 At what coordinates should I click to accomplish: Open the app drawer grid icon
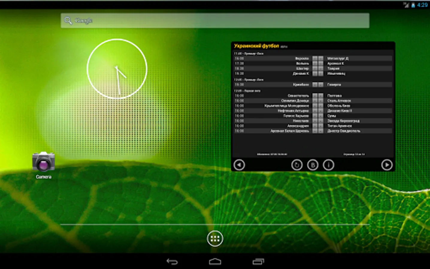215,239
